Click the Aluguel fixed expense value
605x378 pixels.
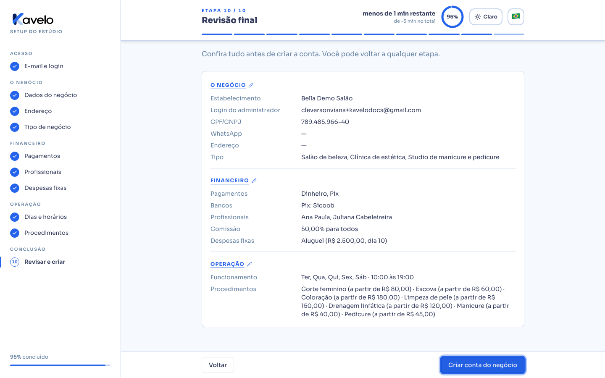(x=344, y=241)
